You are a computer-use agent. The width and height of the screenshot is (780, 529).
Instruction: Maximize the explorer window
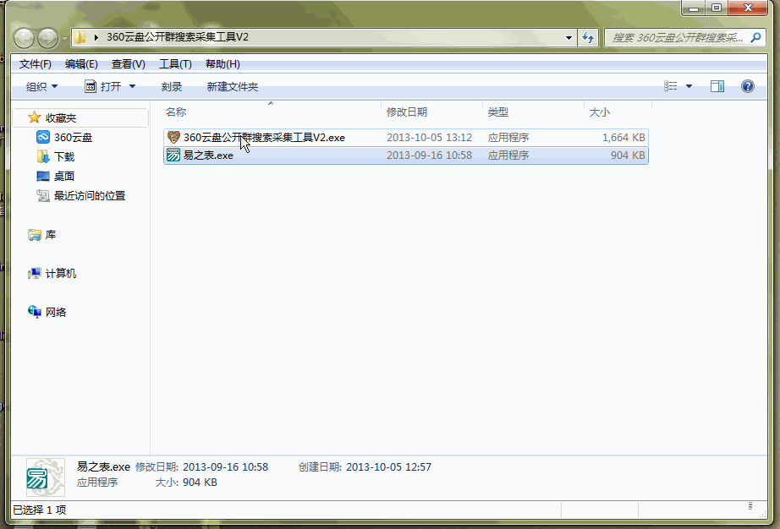[x=717, y=8]
